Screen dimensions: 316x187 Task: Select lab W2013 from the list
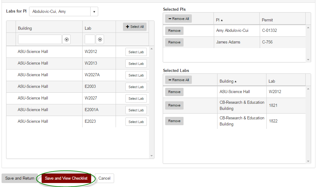(x=136, y=64)
